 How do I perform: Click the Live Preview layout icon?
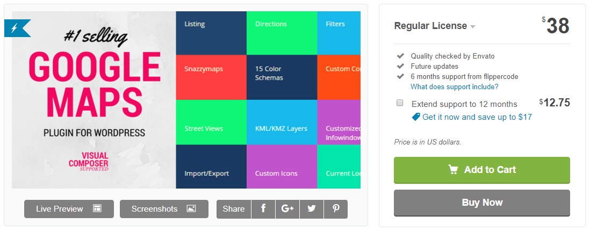[x=97, y=209]
